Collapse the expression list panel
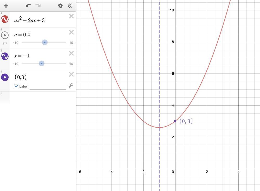 (x=70, y=6)
